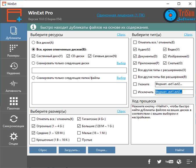Click the Twitter icon in footer
The height and width of the screenshot is (168, 196).
pyautogui.click(x=159, y=162)
